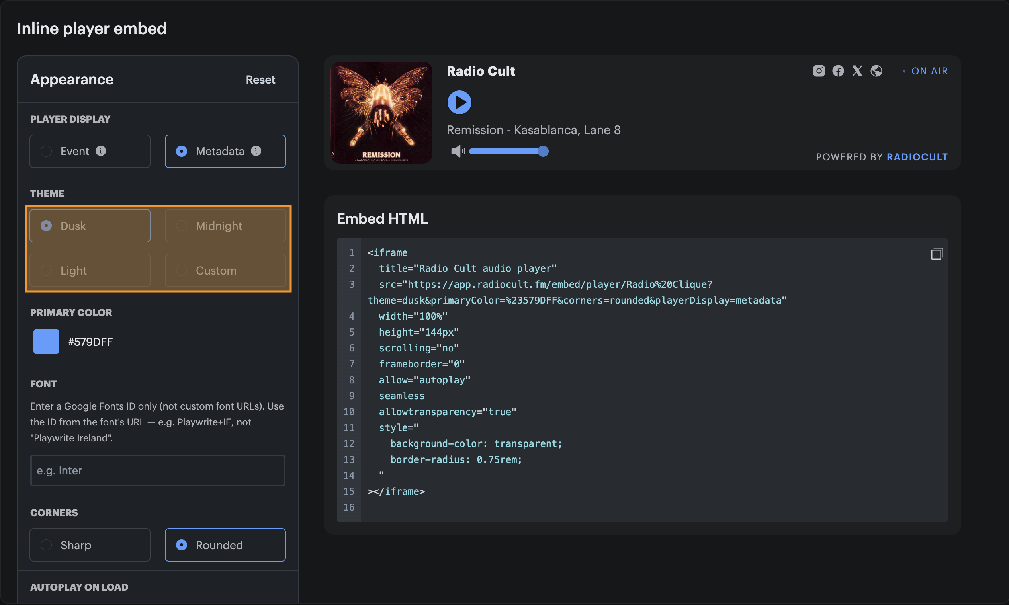1009x605 pixels.
Task: Click the code line allow="autoplay"
Action: pos(424,380)
